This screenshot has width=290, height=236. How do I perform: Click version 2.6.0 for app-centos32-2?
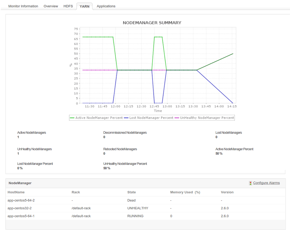pos(225,208)
